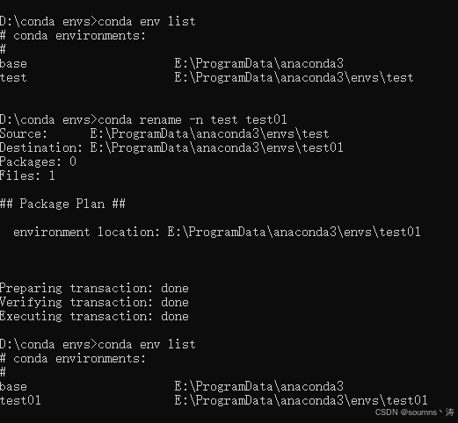Click the Destination path ending in test01
Image resolution: width=458 pixels, height=423 pixels.
(216, 147)
